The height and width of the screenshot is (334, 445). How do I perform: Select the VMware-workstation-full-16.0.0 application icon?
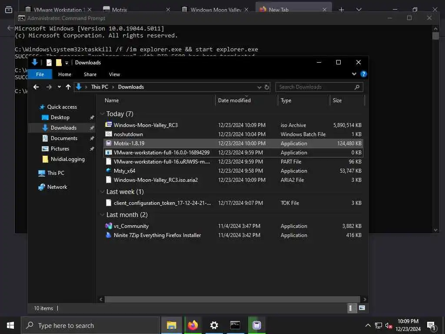click(108, 153)
